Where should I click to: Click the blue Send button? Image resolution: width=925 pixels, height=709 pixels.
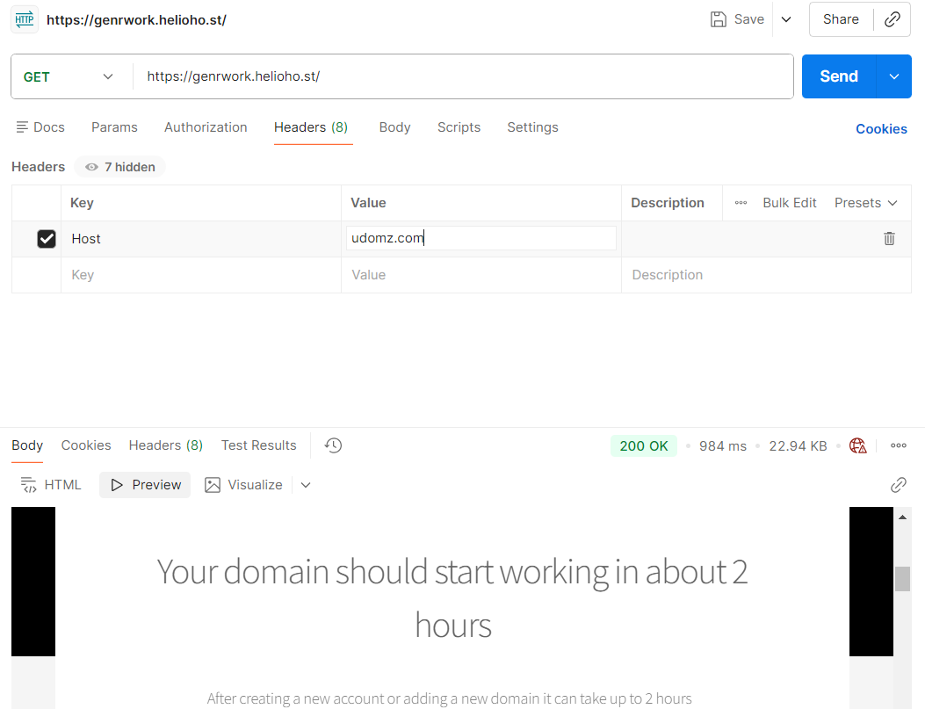pos(838,76)
